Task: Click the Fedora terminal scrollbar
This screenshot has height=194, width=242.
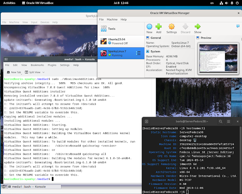Action: 241,160
